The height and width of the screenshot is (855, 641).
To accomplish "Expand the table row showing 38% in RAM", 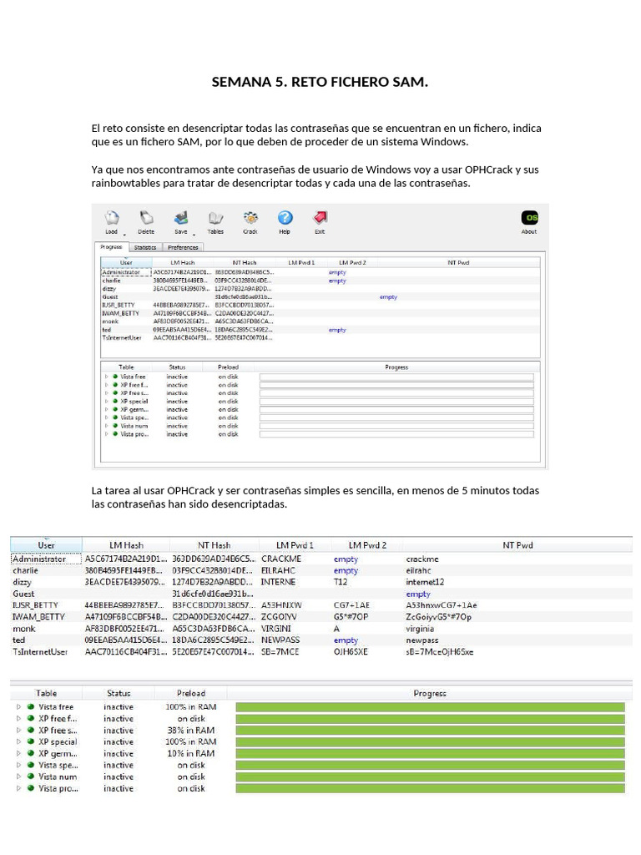I will 18,730.
